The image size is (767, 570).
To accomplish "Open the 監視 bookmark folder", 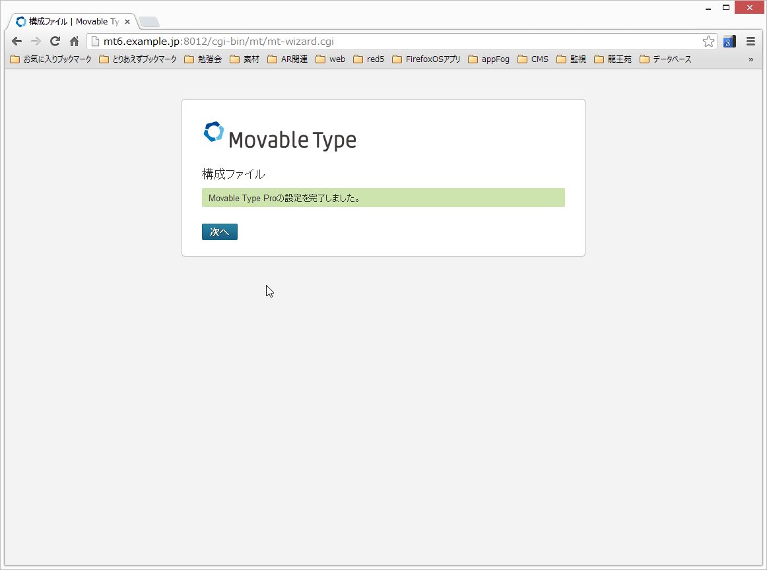I will (x=572, y=59).
